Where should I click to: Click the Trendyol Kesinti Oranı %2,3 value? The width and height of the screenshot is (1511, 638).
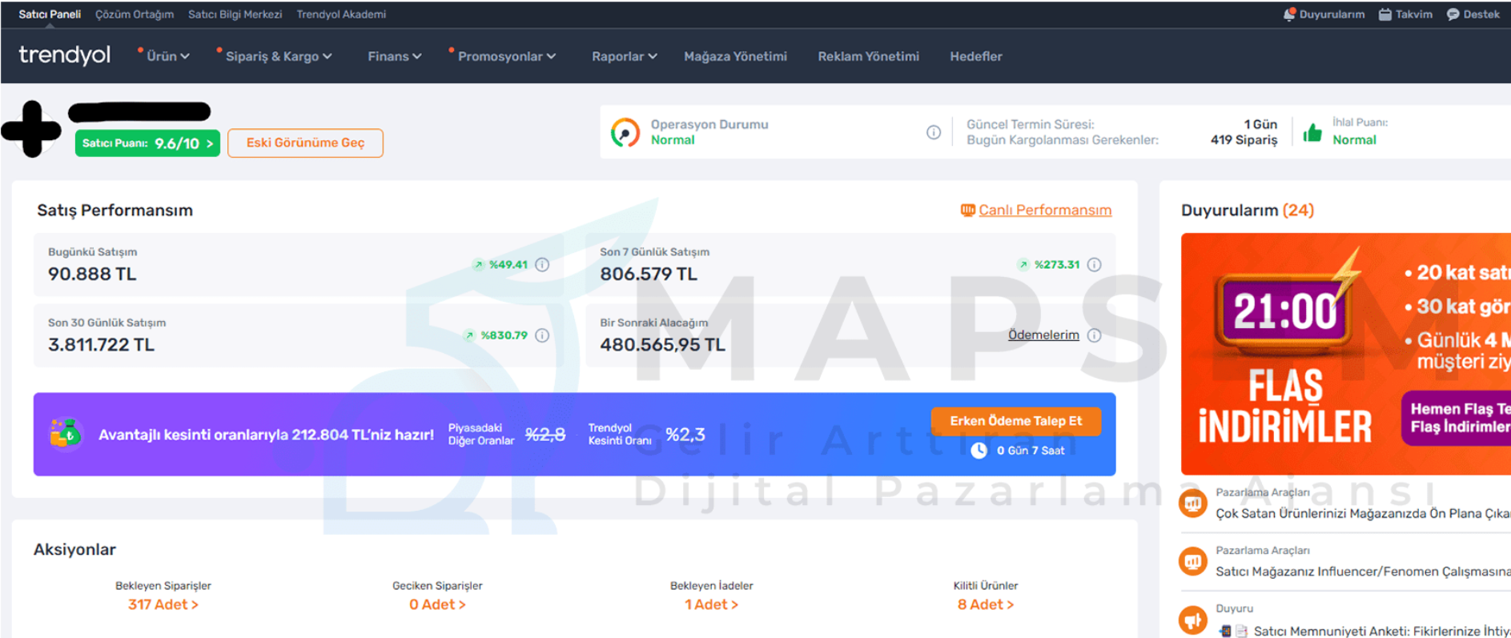685,435
